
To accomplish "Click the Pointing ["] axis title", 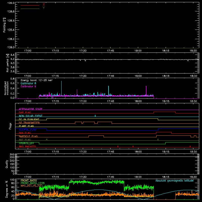I will tap(5, 25).
